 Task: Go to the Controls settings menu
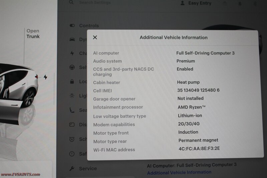point(88,25)
